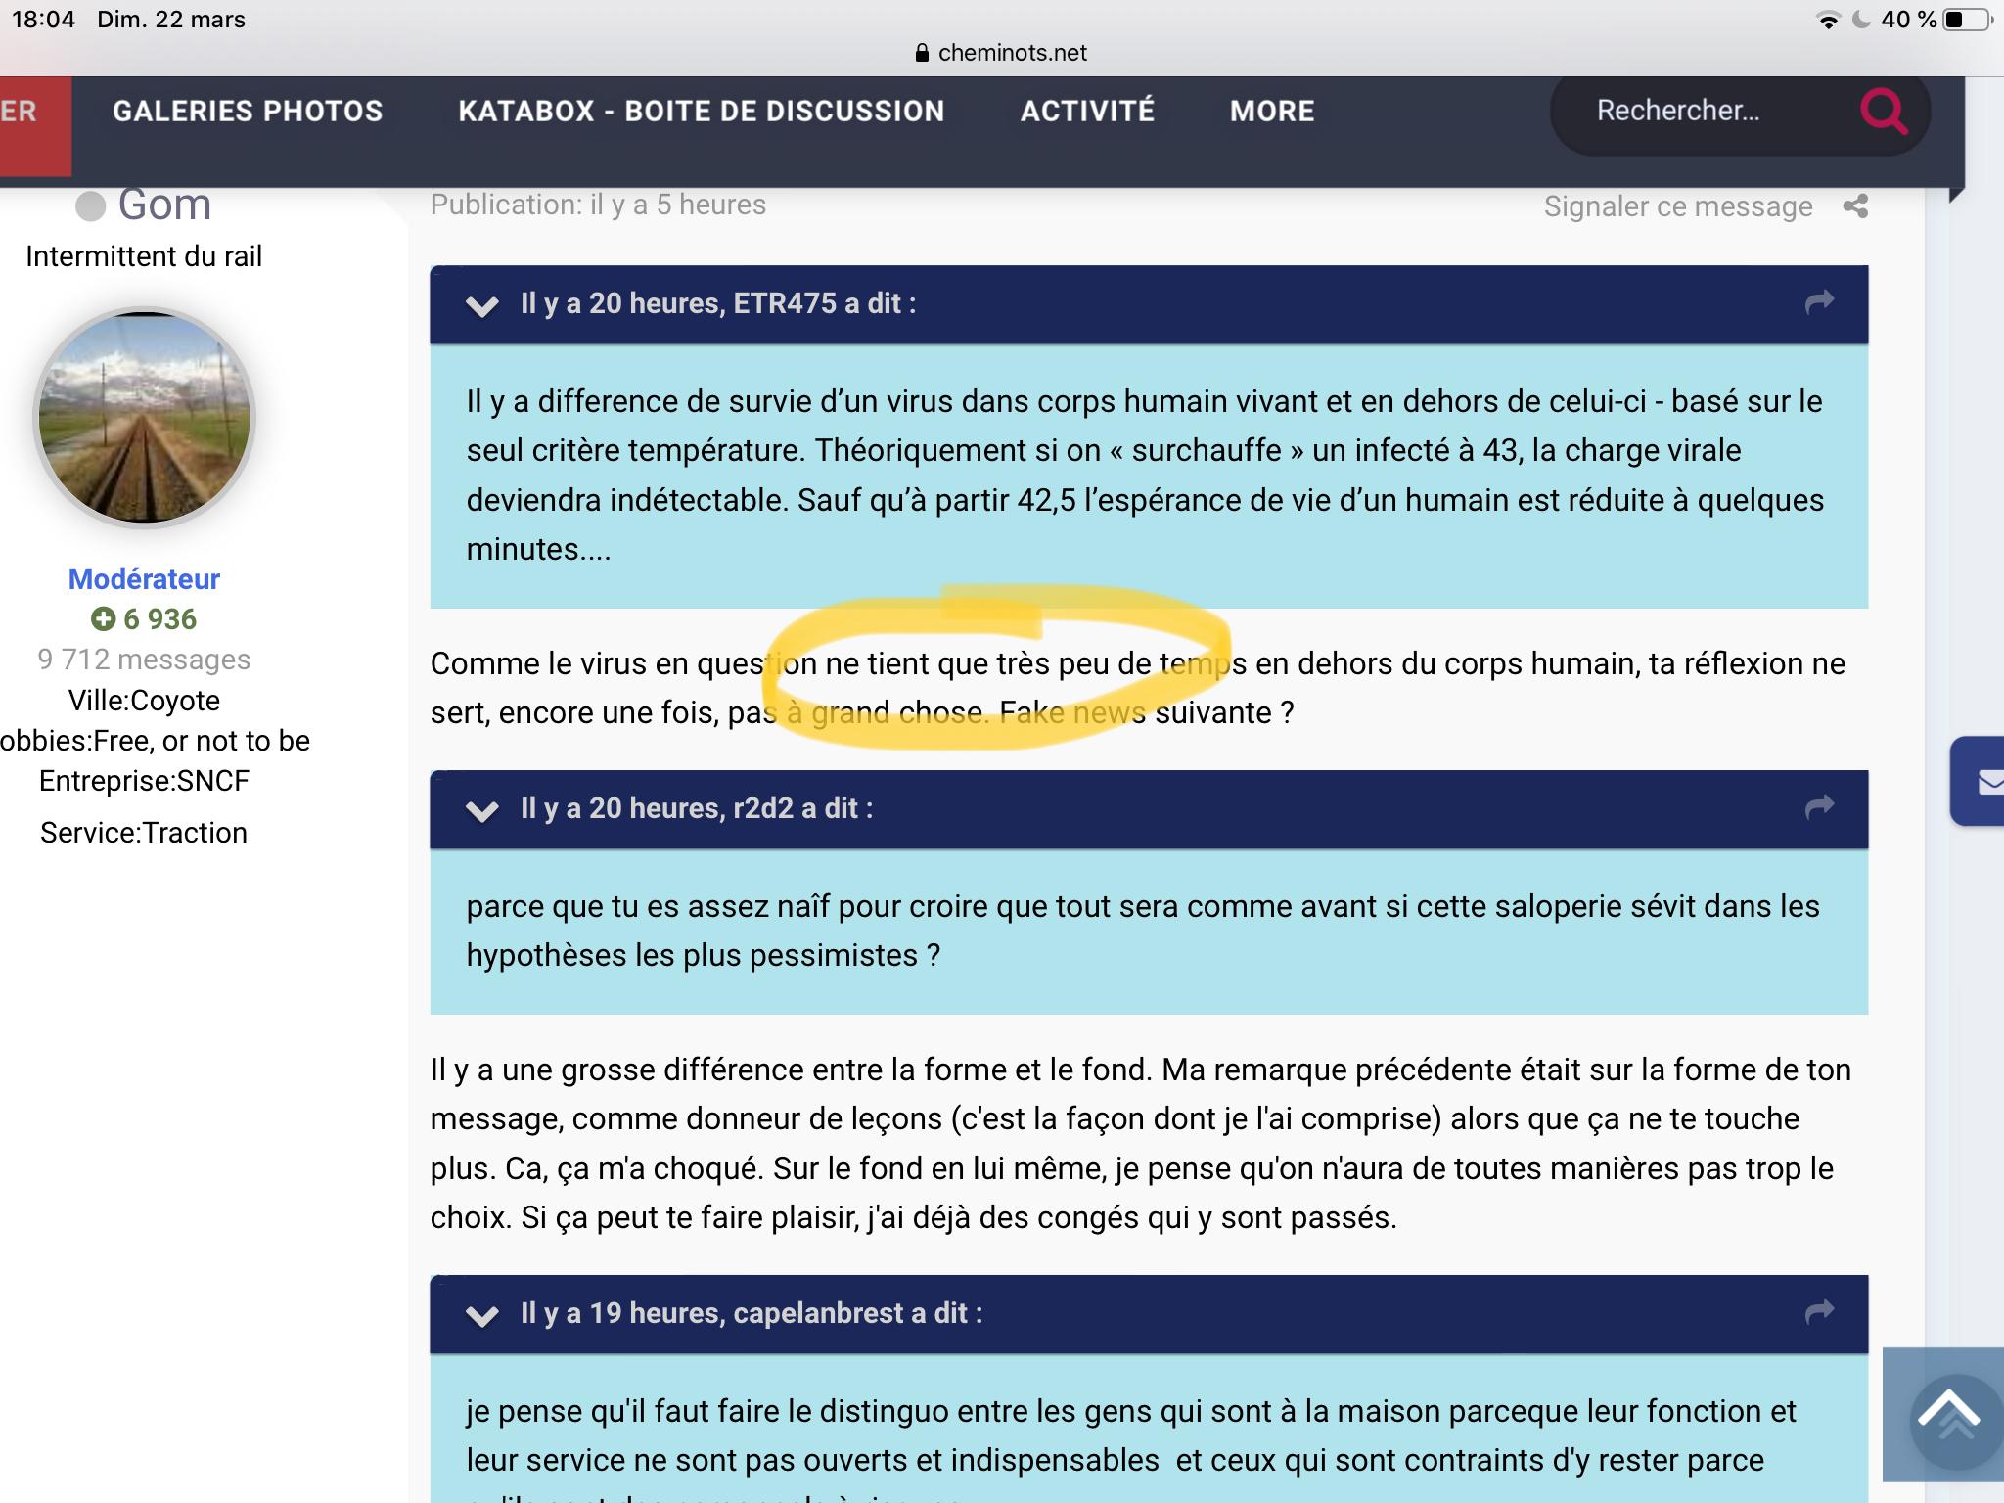Jump to capelanbrest's original post arrow
Screen dimensions: 2004x1503
tap(1819, 1312)
